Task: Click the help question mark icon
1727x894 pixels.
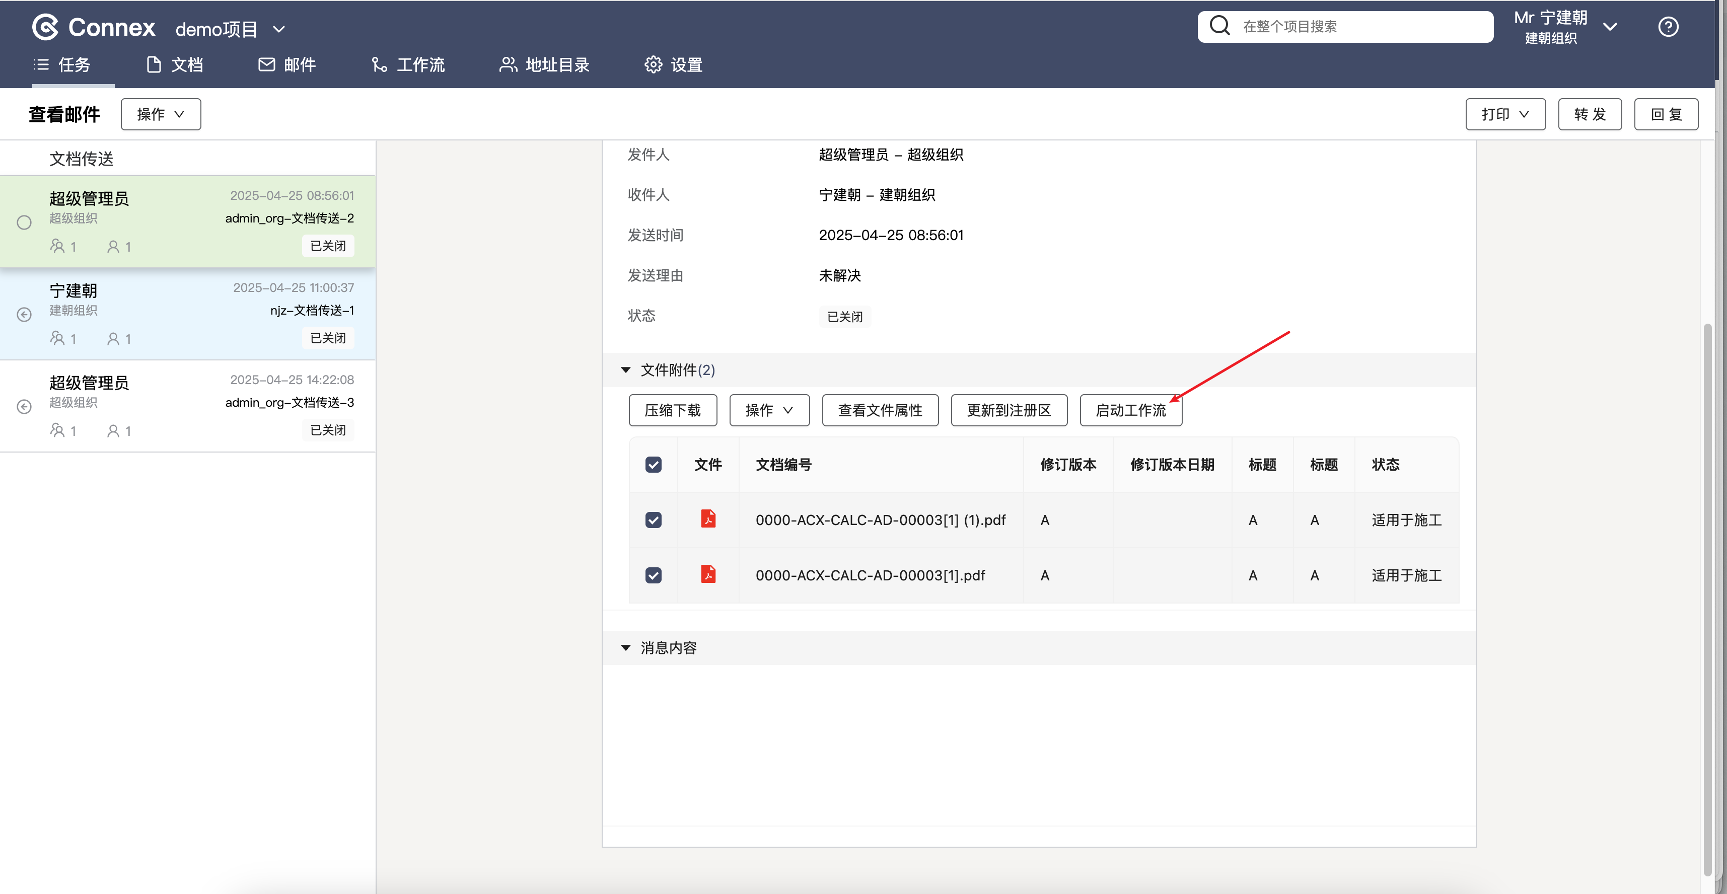Action: (1668, 27)
